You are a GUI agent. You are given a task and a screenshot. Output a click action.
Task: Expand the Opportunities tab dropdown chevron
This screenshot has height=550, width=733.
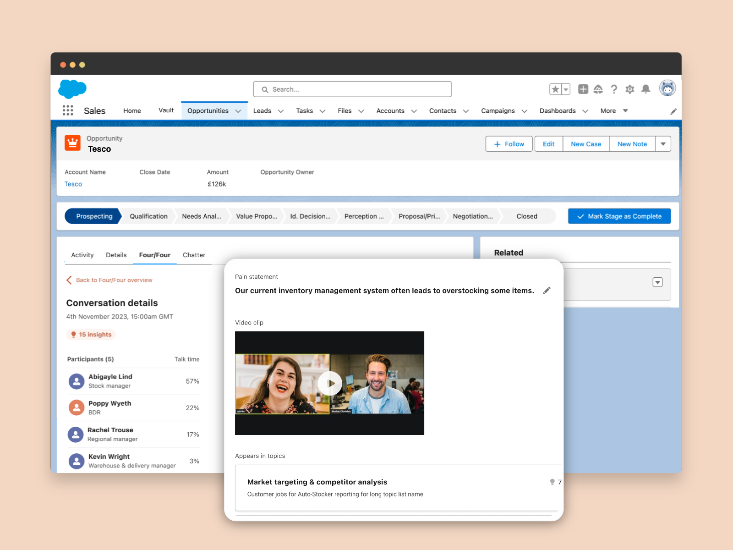point(238,111)
